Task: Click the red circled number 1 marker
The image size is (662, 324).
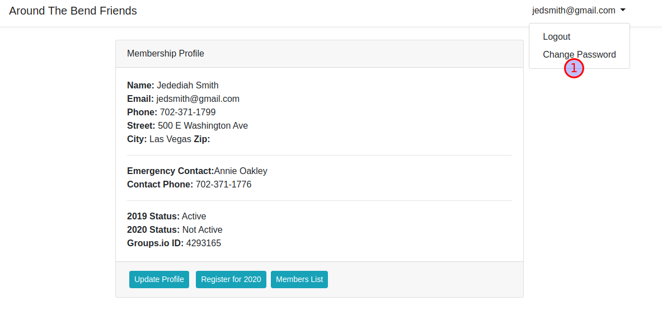Action: pos(574,68)
